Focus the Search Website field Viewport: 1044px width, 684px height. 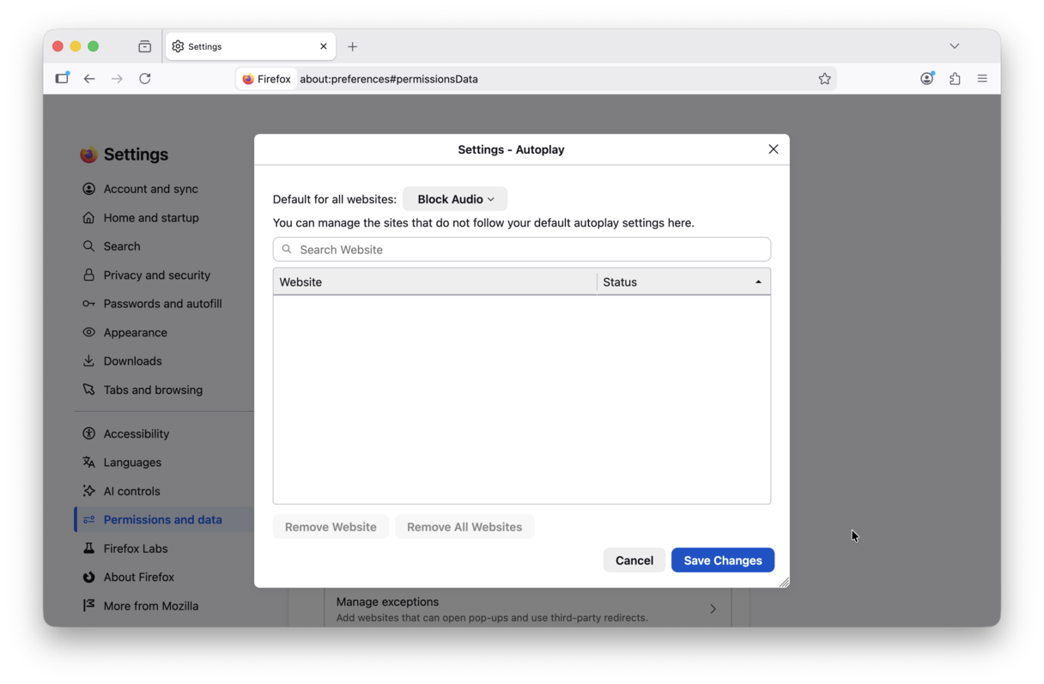pos(522,250)
